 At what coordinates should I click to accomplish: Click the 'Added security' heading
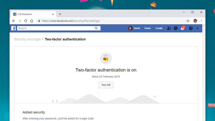point(34,112)
